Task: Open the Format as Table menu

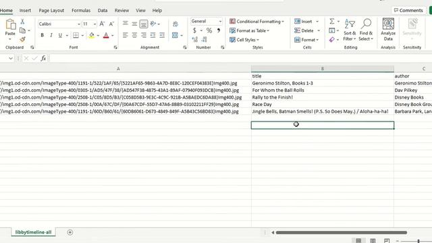Action: pos(249,30)
